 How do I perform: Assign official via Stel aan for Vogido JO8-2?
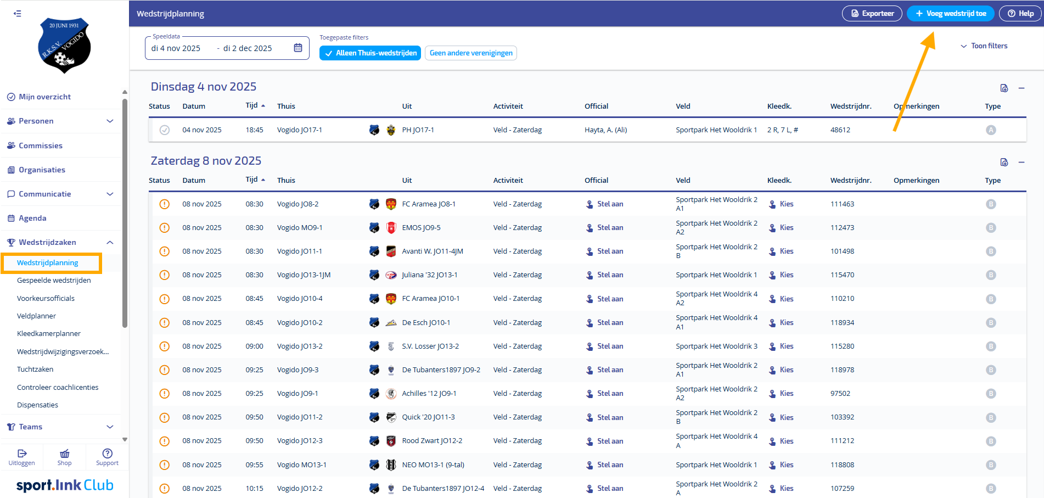604,204
